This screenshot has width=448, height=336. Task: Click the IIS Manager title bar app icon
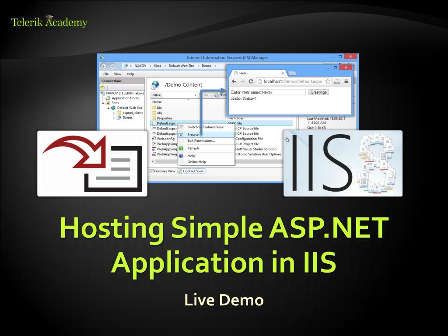102,57
